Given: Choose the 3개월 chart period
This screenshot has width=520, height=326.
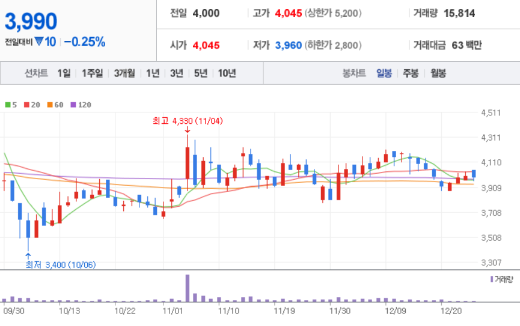Looking at the screenshot, I should 124,73.
